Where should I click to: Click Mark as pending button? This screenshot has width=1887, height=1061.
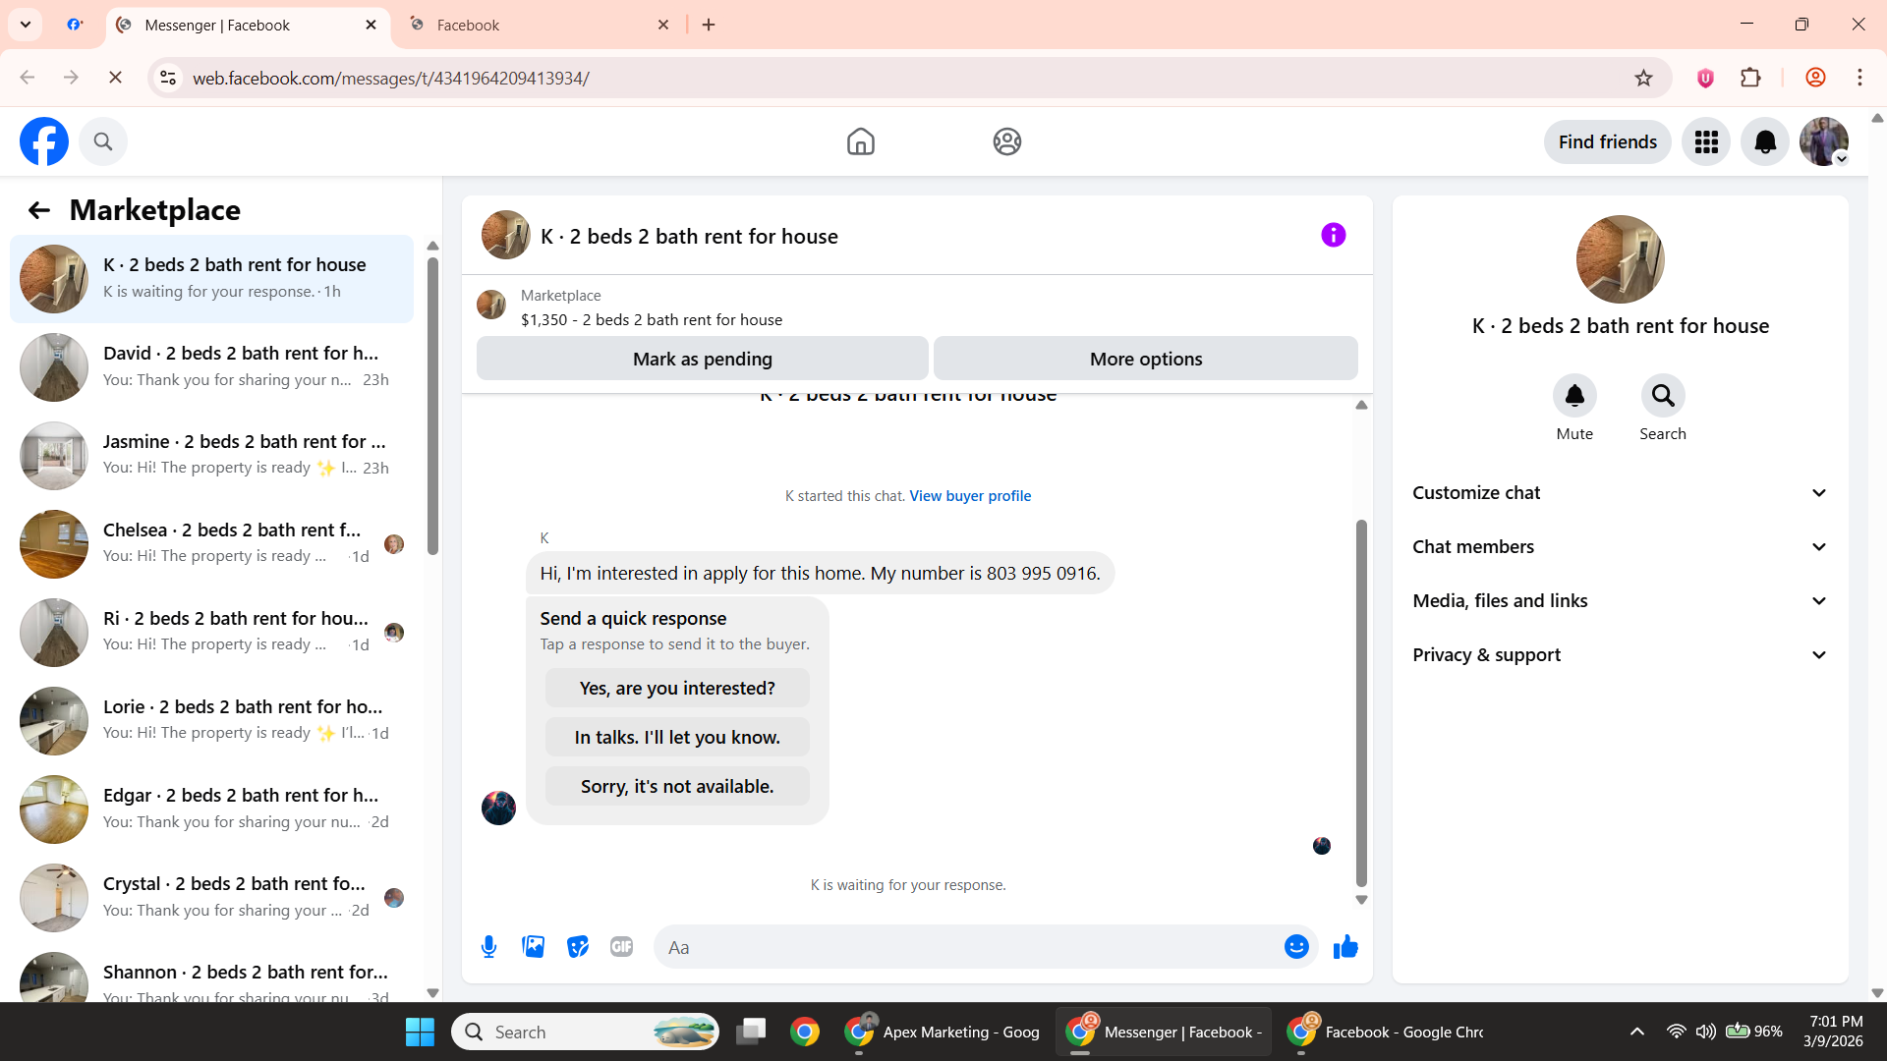[702, 359]
